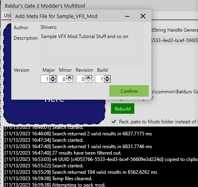Decrease the Major version number
The height and width of the screenshot is (187, 198).
(x=53, y=80)
